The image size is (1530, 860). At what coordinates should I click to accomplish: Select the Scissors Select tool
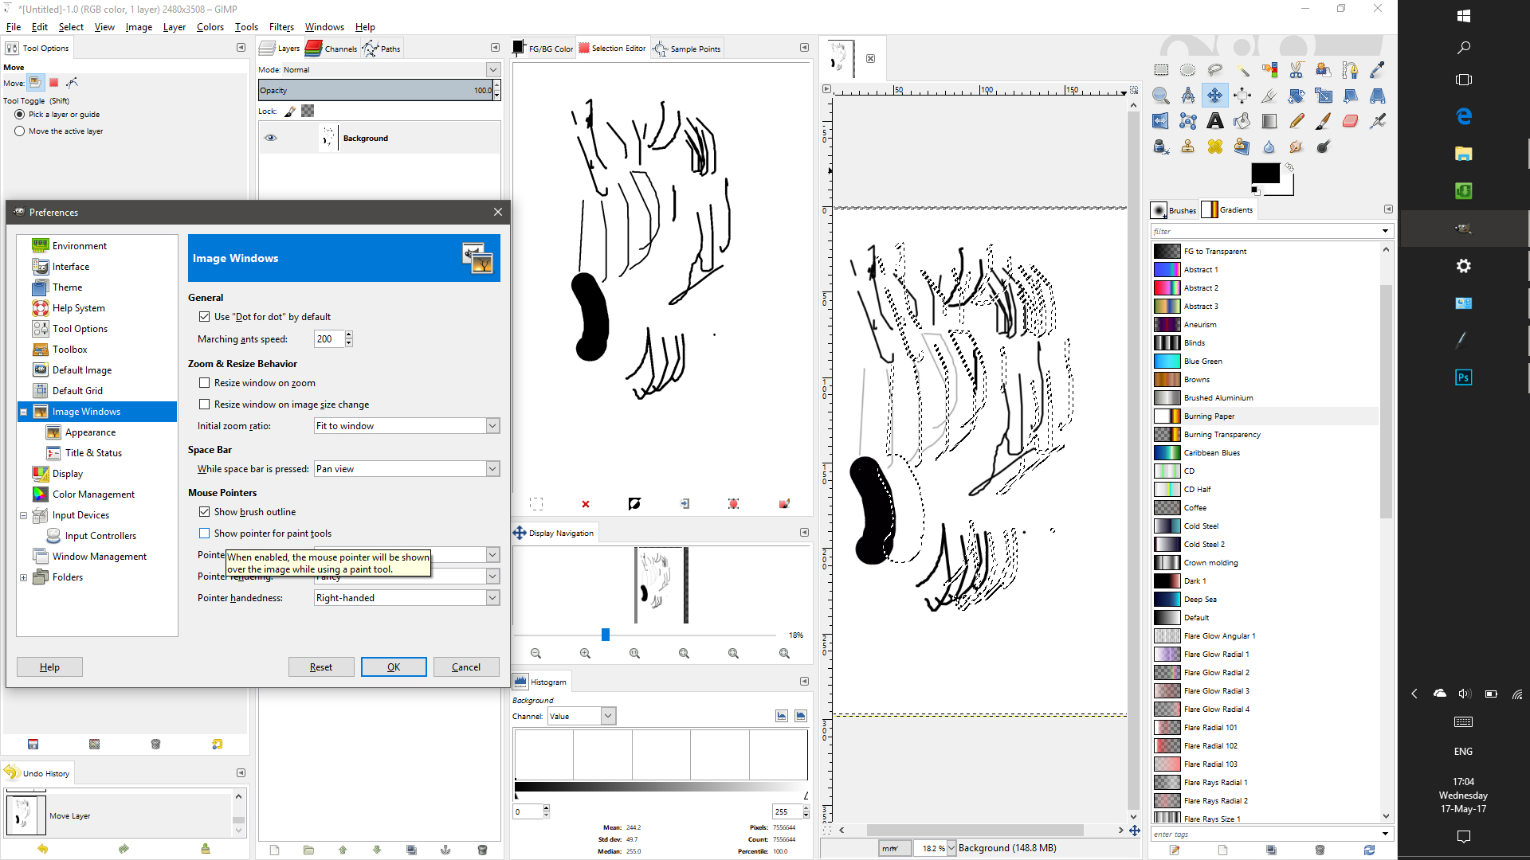[1297, 70]
